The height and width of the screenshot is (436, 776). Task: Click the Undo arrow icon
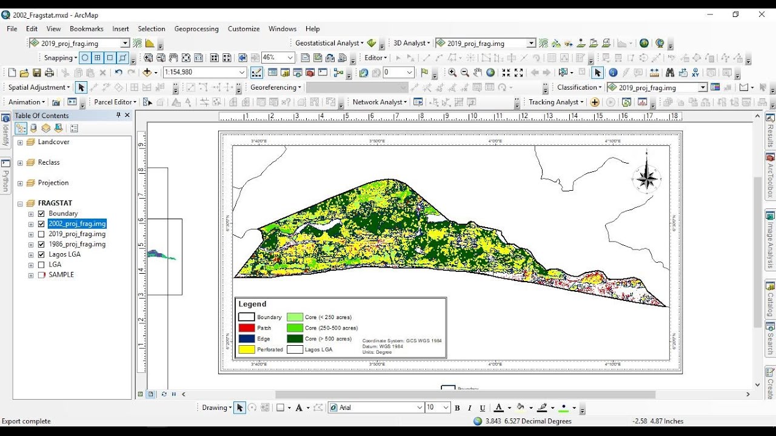click(119, 73)
